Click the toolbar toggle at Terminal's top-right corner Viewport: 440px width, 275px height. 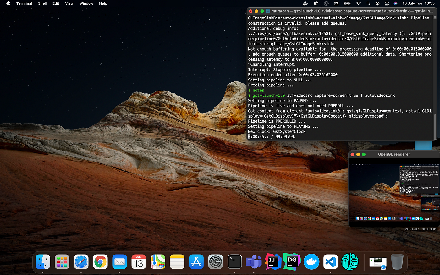coord(435,18)
